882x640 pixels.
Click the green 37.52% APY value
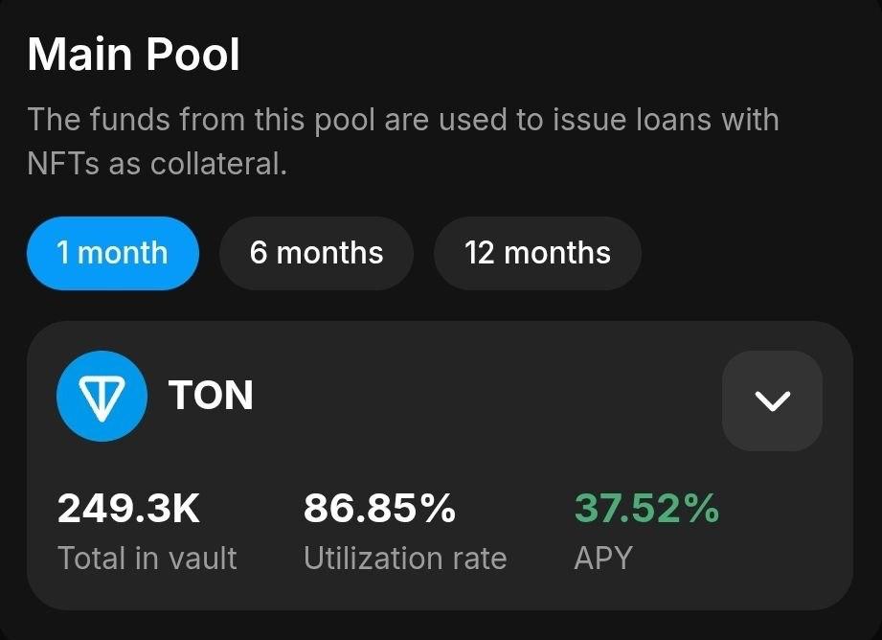646,509
